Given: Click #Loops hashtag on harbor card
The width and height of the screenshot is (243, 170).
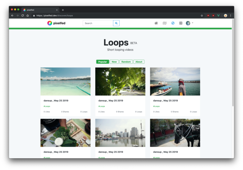Looking at the screenshot, I should [156, 106].
